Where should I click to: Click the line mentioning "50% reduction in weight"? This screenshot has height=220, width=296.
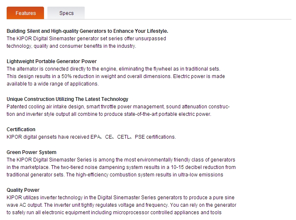tap(116, 76)
